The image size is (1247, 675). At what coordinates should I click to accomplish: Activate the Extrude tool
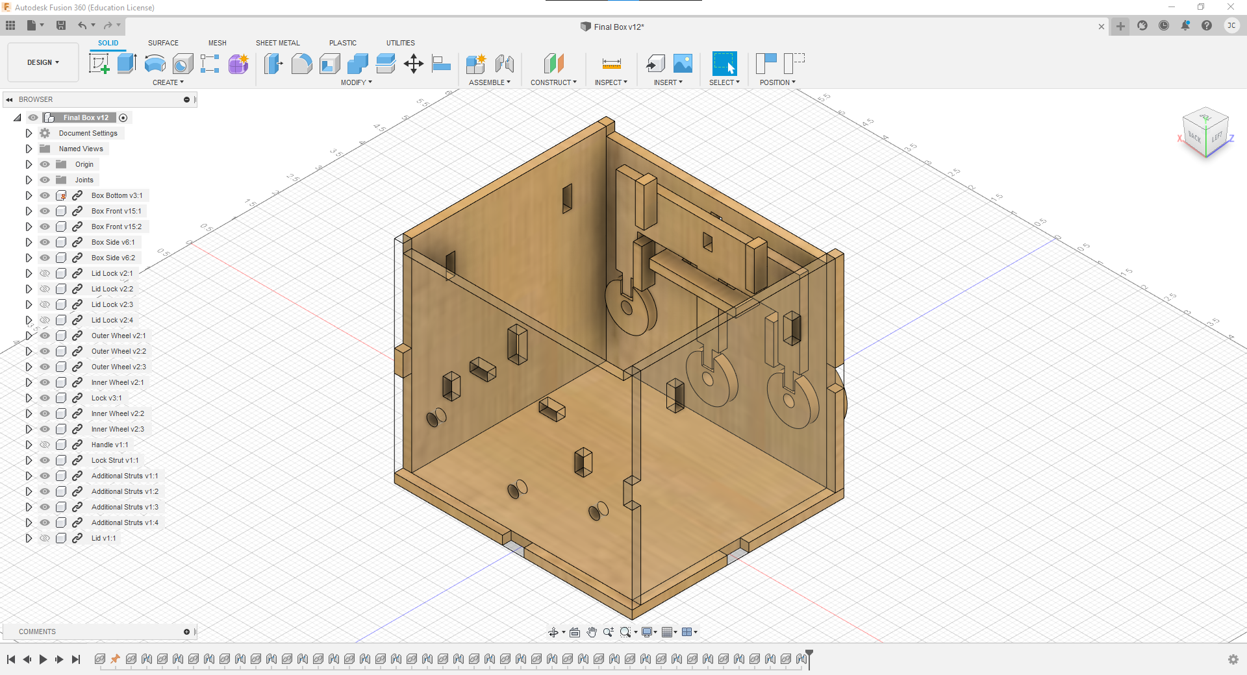(x=126, y=63)
